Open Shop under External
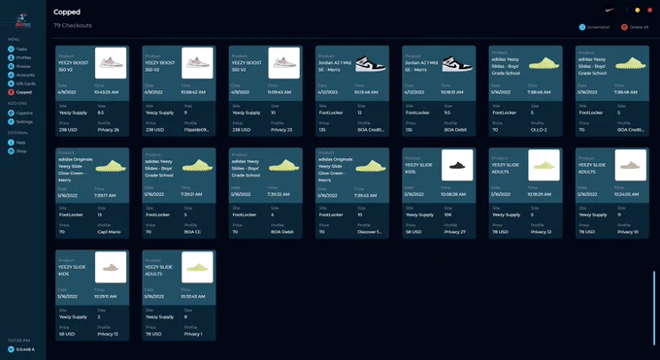The height and width of the screenshot is (360, 660). (17, 151)
